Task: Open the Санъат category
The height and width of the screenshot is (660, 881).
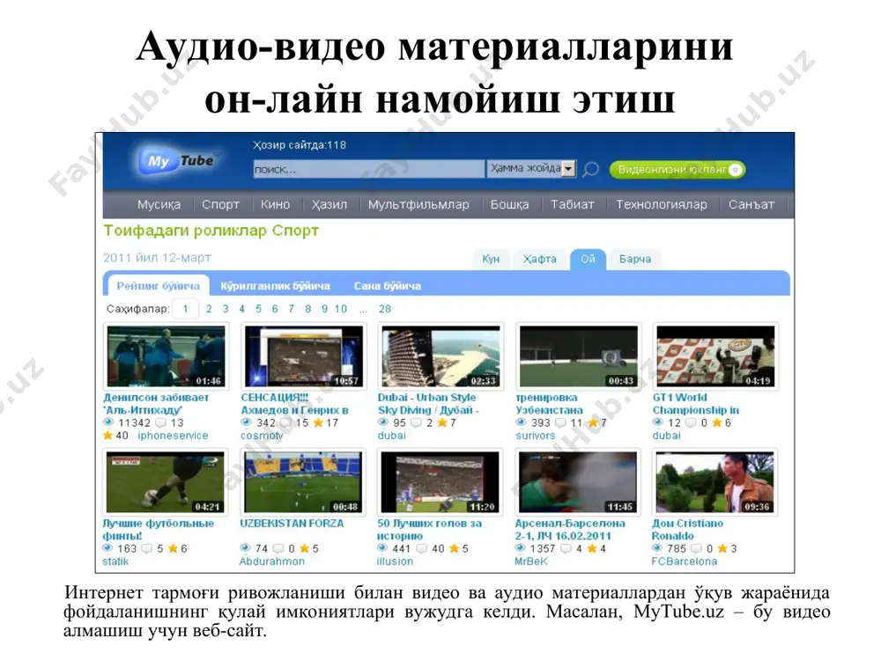Action: [751, 205]
